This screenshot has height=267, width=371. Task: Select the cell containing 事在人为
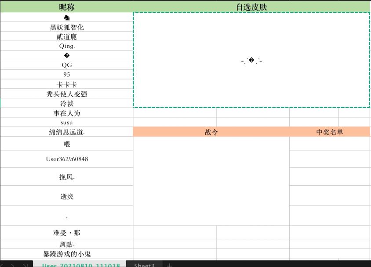point(66,113)
